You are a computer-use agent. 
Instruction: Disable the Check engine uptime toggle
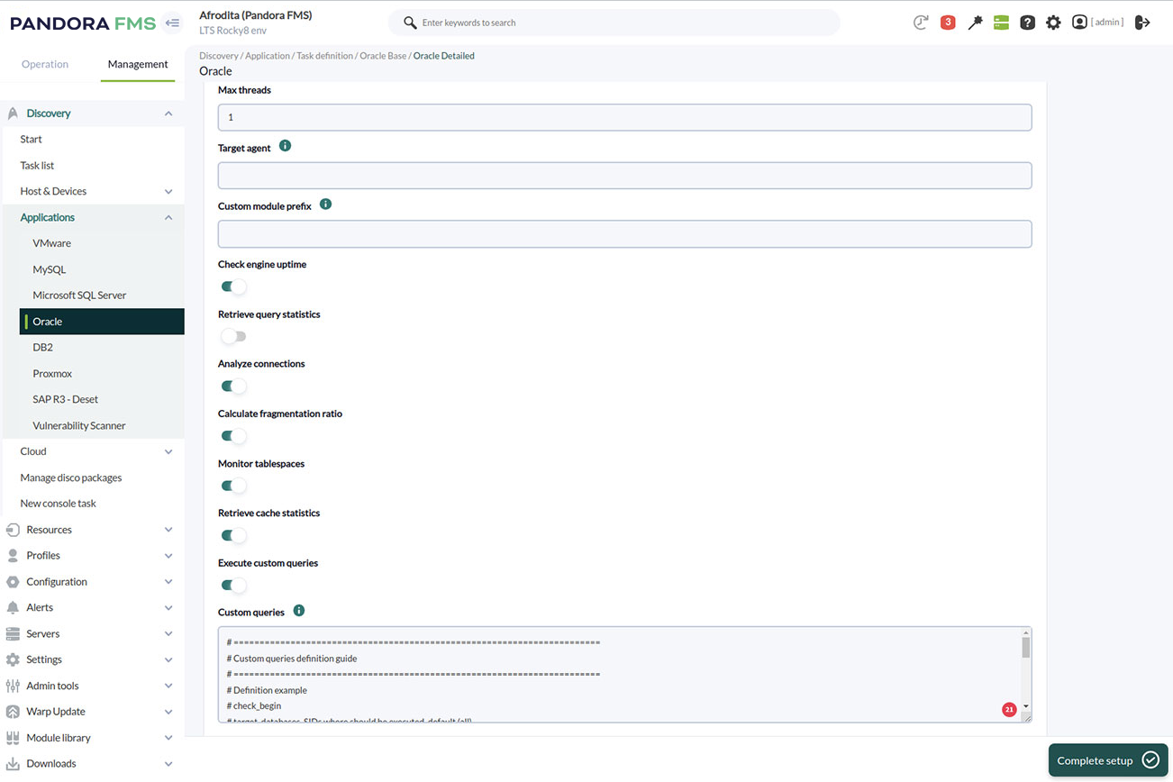click(x=233, y=287)
